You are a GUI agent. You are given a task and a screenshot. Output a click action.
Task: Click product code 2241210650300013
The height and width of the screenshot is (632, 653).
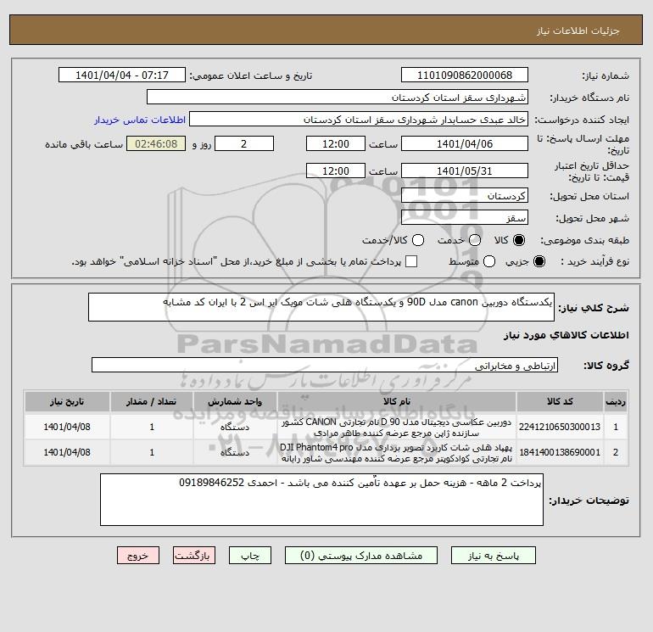pos(560,427)
